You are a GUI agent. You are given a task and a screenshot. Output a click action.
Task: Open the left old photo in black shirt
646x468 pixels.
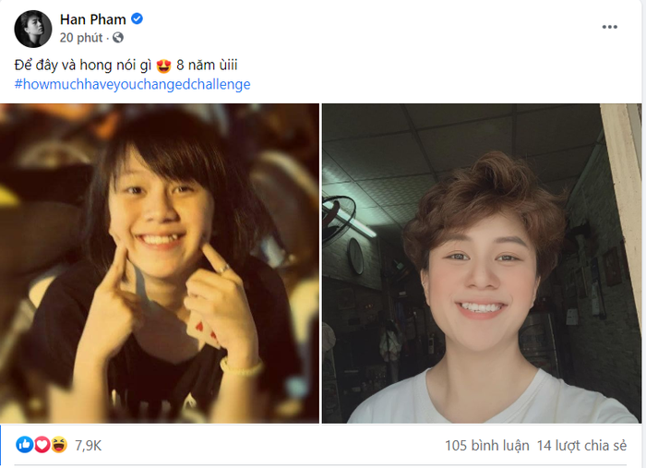click(160, 263)
